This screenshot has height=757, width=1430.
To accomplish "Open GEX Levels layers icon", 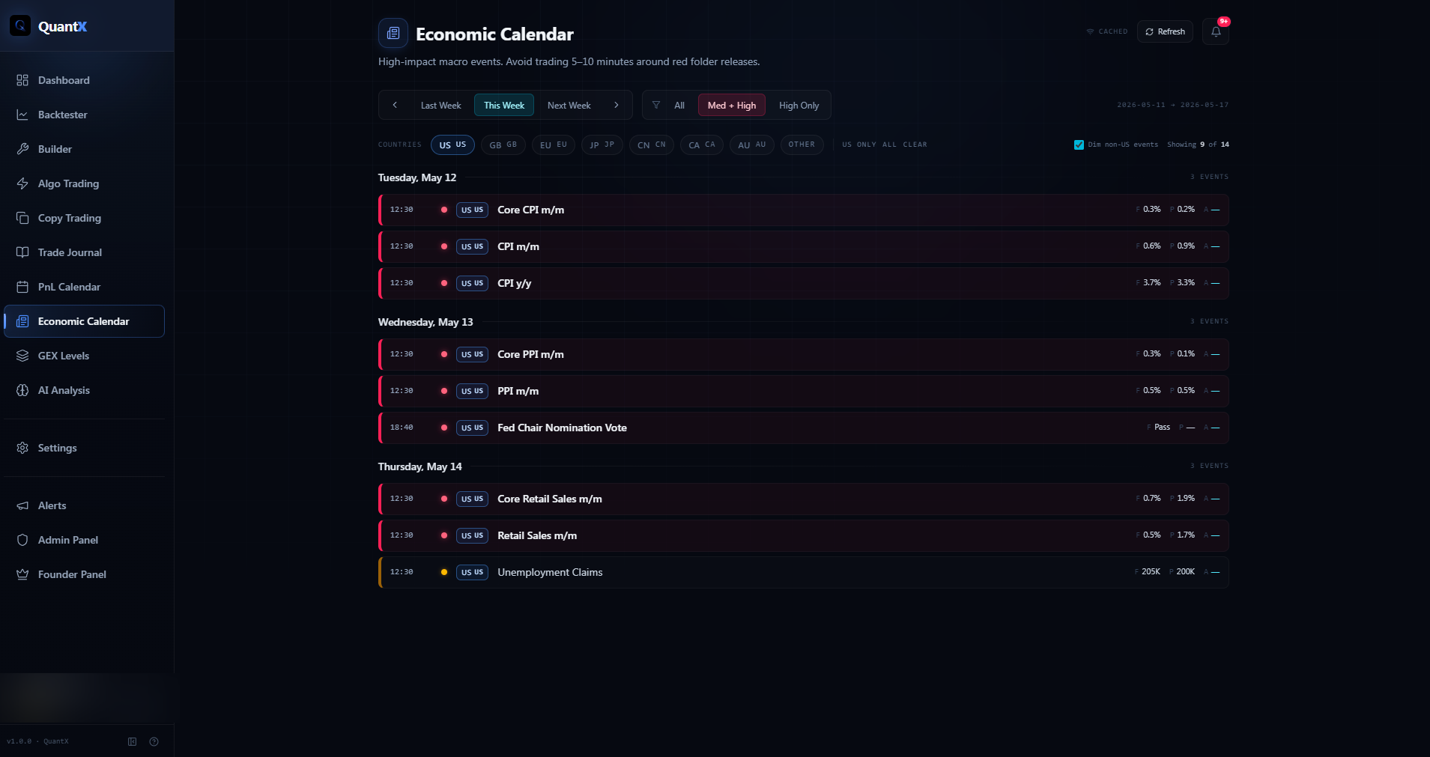I will [x=22, y=356].
